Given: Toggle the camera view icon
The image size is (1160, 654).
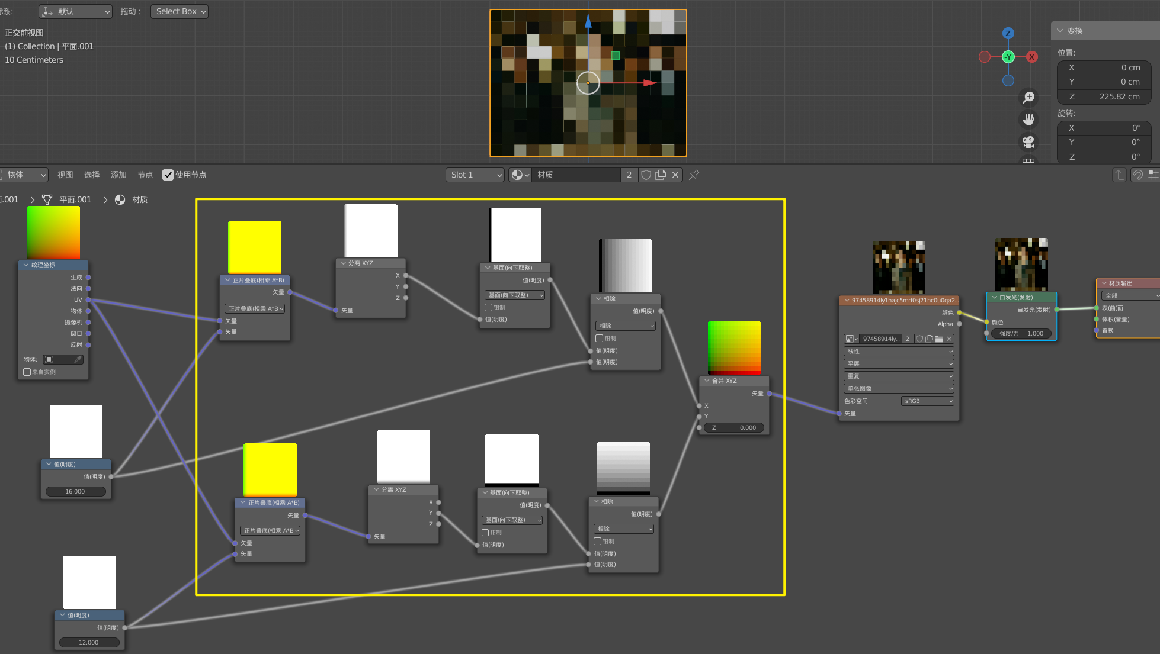Looking at the screenshot, I should 1028,142.
